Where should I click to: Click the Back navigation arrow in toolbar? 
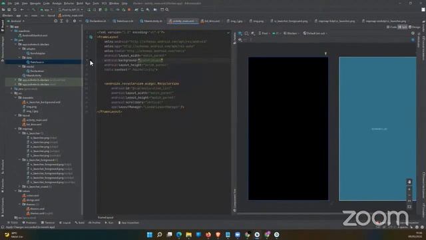pos(22,9)
